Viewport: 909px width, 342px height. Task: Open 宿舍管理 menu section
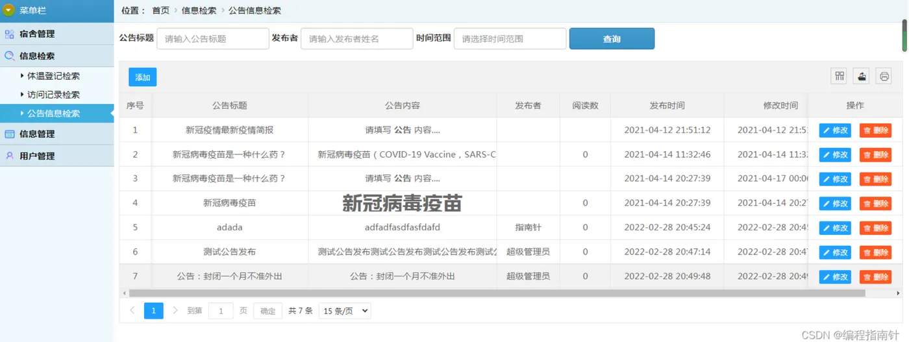point(57,34)
